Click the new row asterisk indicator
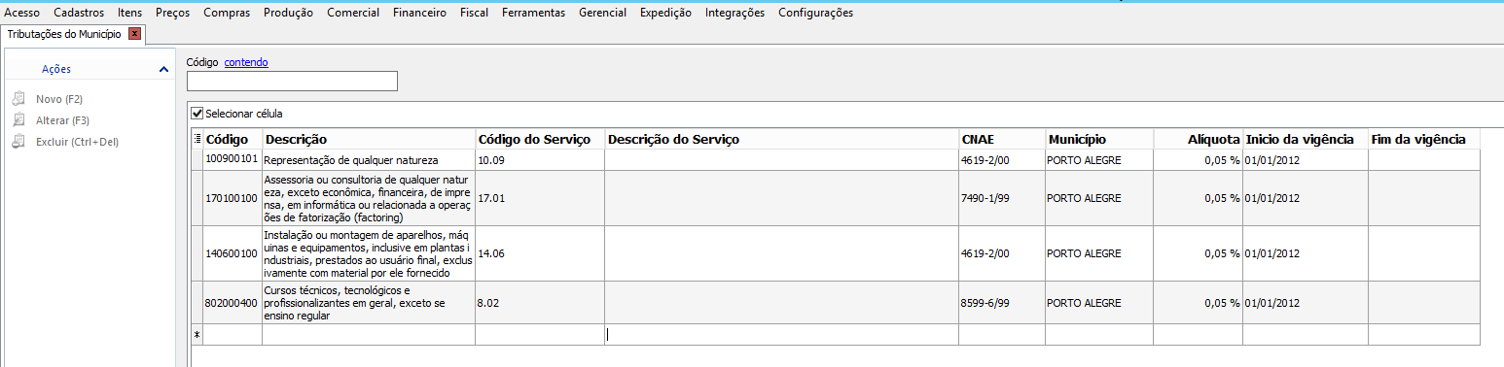1504x367 pixels. tap(197, 335)
